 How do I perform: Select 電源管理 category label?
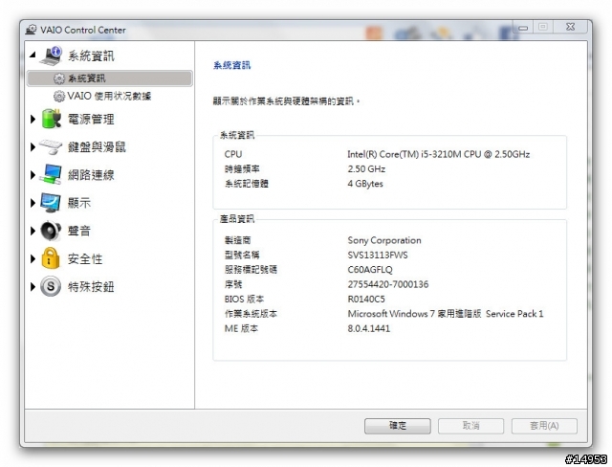[x=91, y=119]
